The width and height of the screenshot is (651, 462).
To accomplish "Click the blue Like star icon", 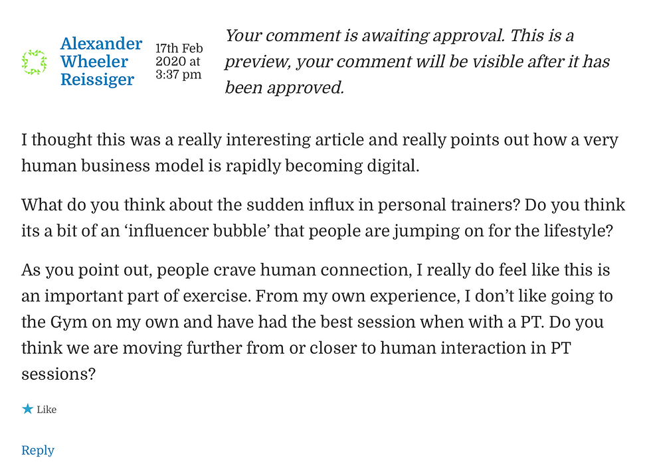I will [27, 409].
